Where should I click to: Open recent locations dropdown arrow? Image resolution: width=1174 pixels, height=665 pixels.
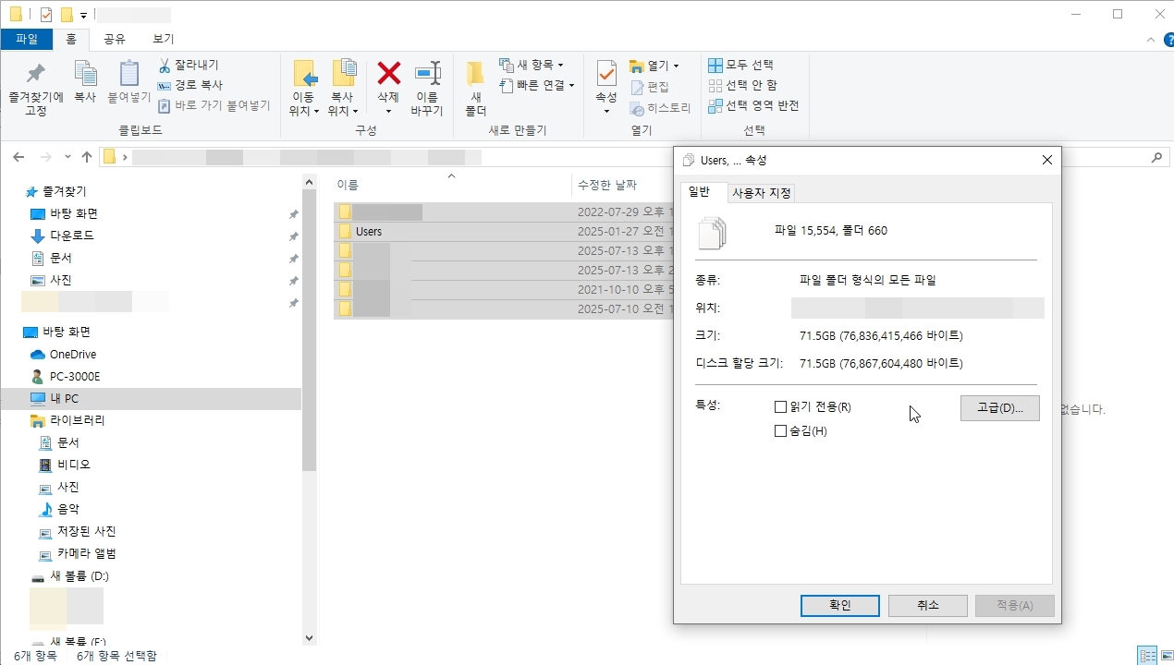pyautogui.click(x=67, y=157)
